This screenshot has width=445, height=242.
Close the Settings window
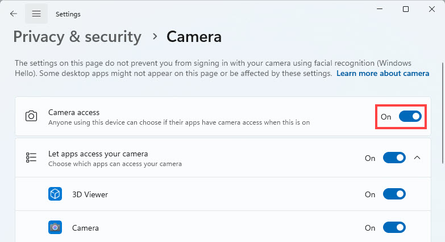(431, 9)
